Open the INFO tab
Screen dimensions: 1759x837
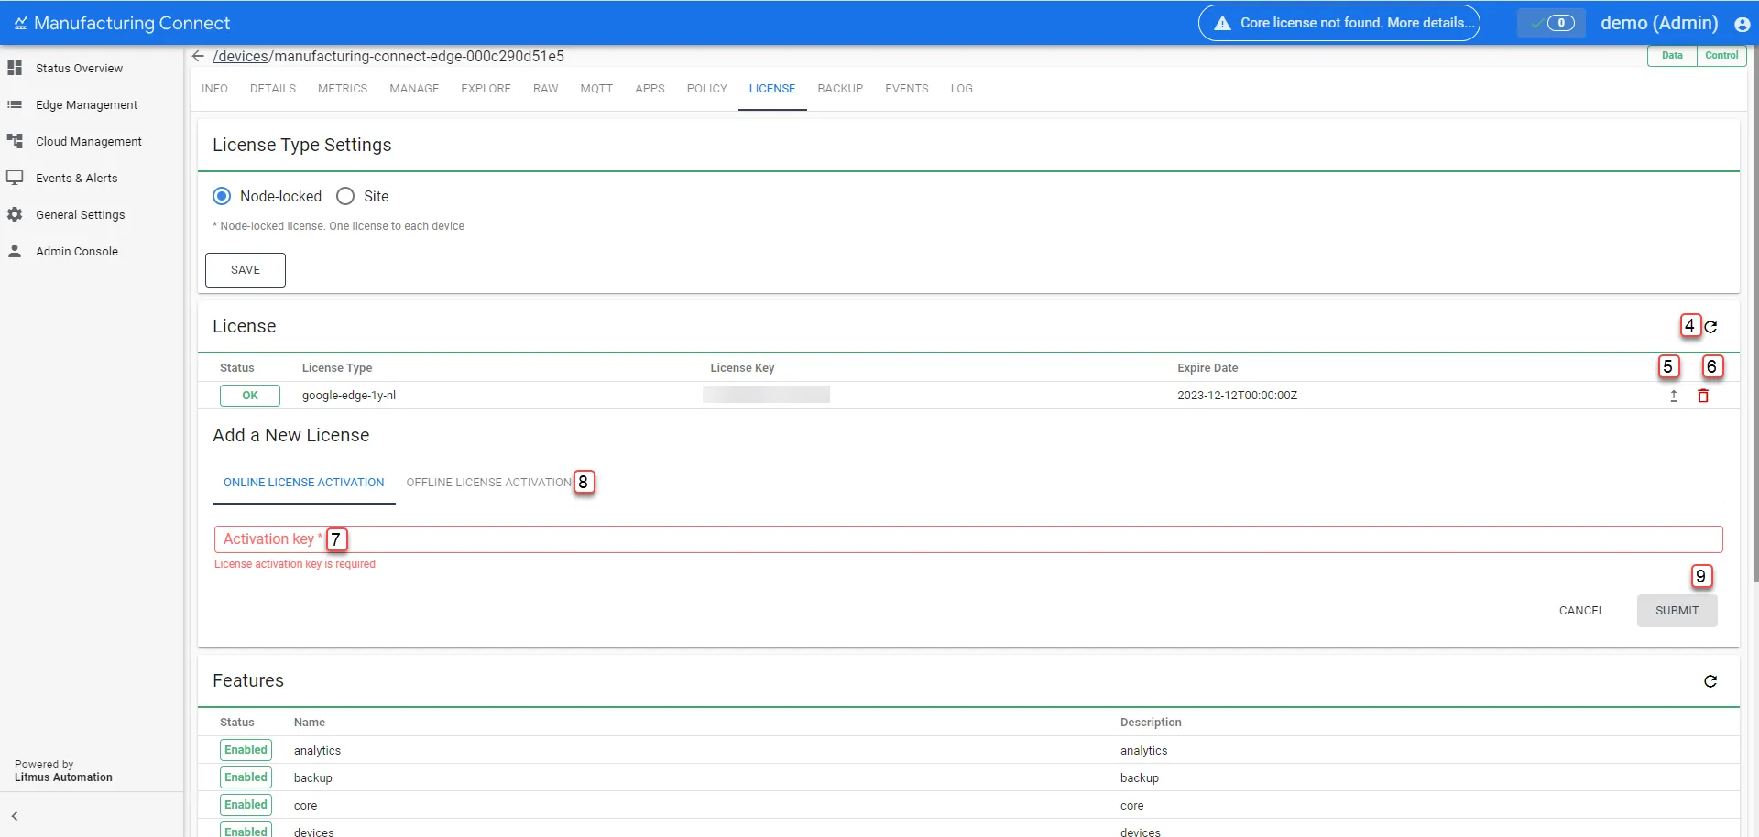click(x=214, y=89)
